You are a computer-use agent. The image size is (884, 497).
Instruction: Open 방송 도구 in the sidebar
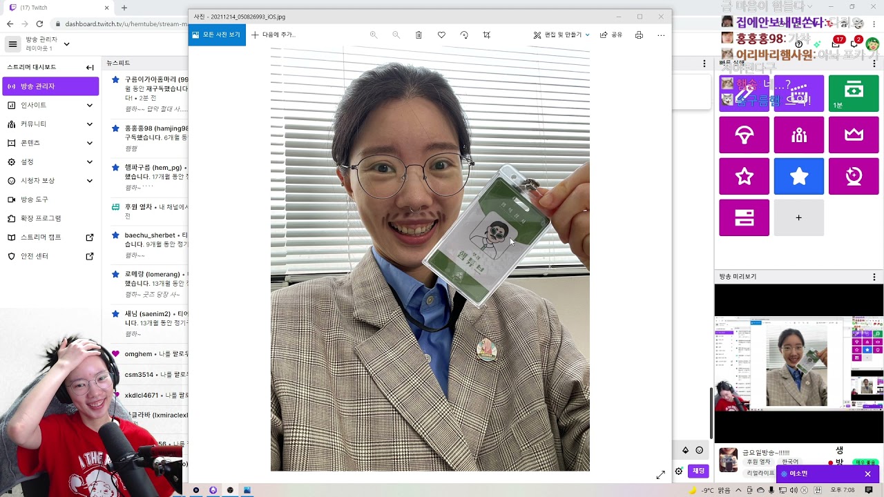tap(50, 199)
